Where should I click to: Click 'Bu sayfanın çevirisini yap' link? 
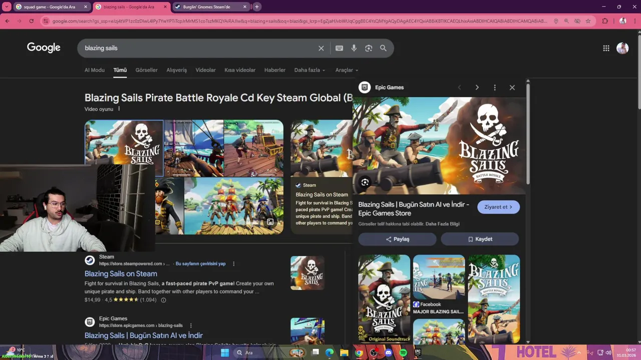pos(200,263)
